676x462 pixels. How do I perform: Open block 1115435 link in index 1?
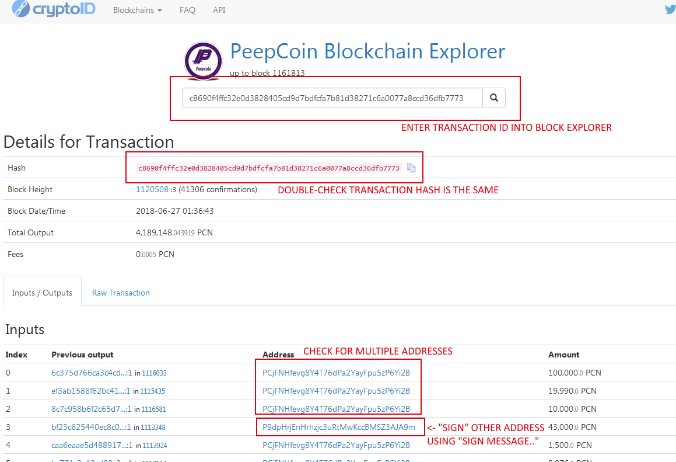153,391
